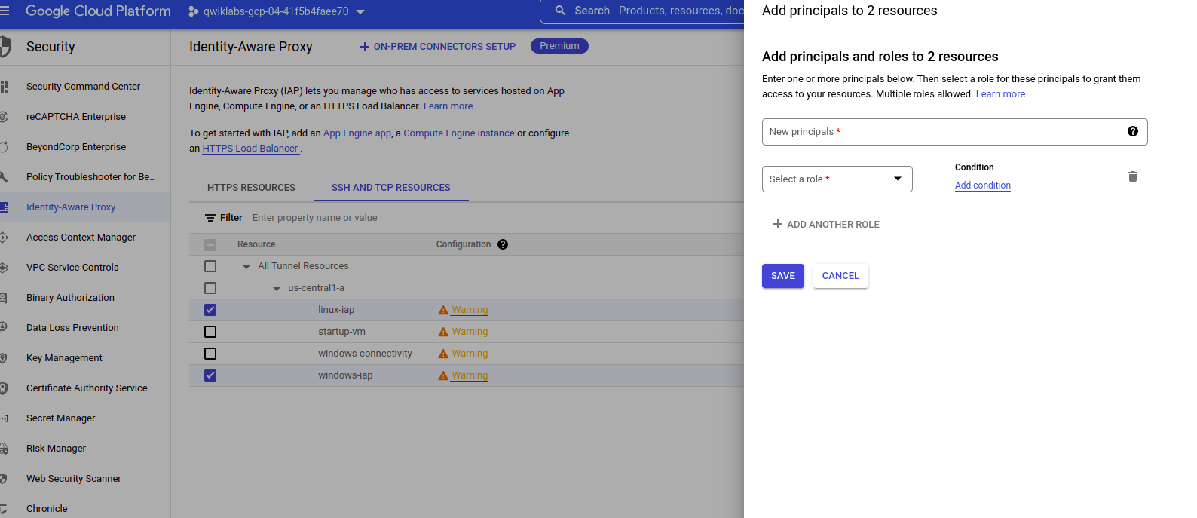Viewport: 1197px width, 518px height.
Task: Click the App Engine app link
Action: [x=357, y=133]
